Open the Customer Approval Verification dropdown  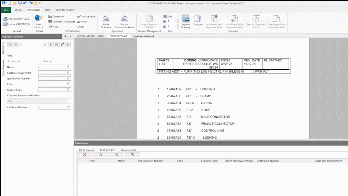point(69,101)
